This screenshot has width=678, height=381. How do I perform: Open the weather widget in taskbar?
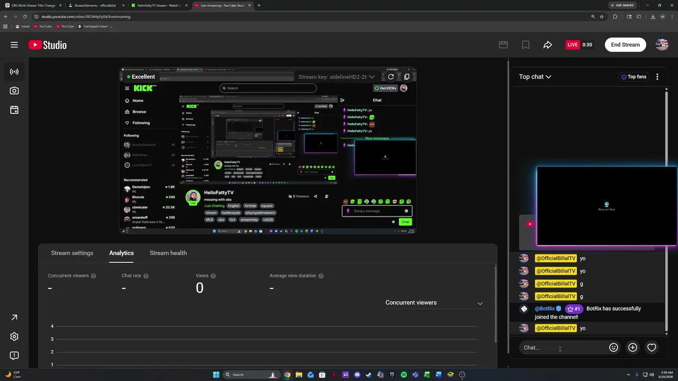click(x=13, y=374)
